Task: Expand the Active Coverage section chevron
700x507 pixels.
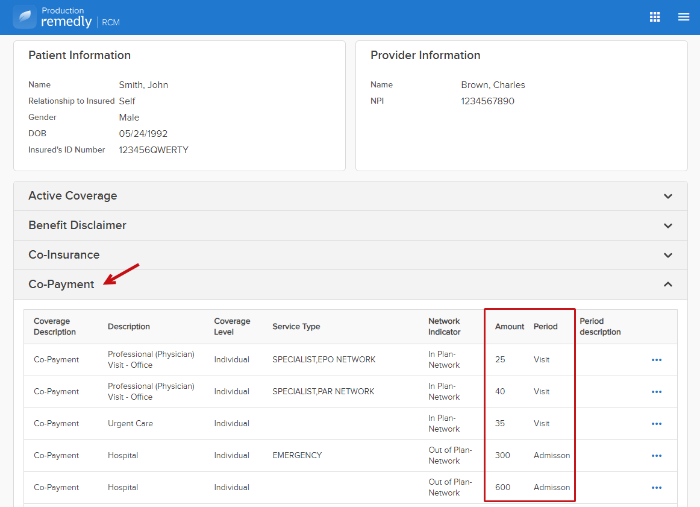Action: click(x=668, y=196)
